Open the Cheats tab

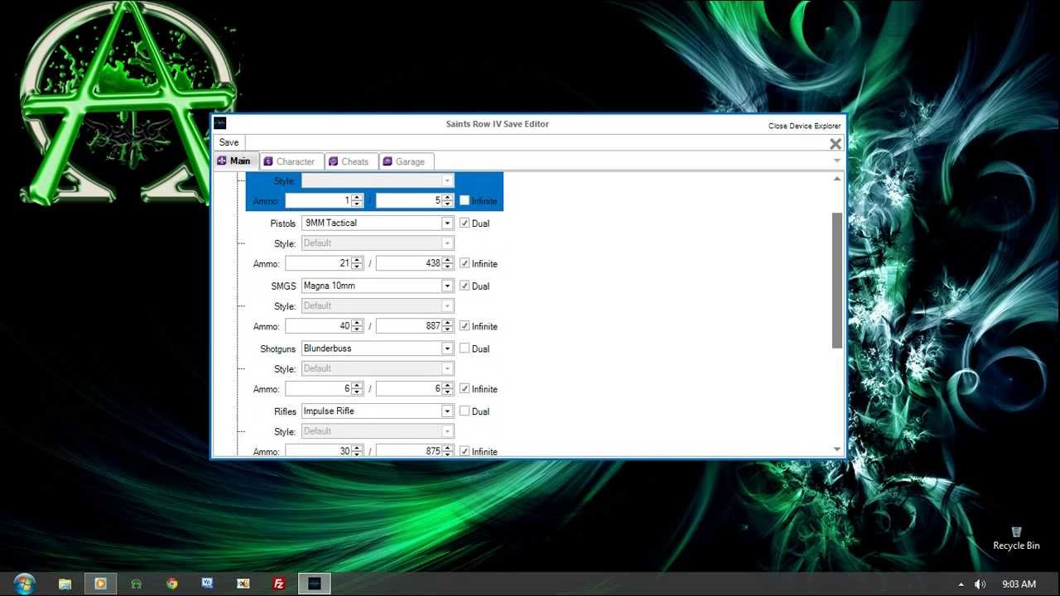[x=351, y=161]
